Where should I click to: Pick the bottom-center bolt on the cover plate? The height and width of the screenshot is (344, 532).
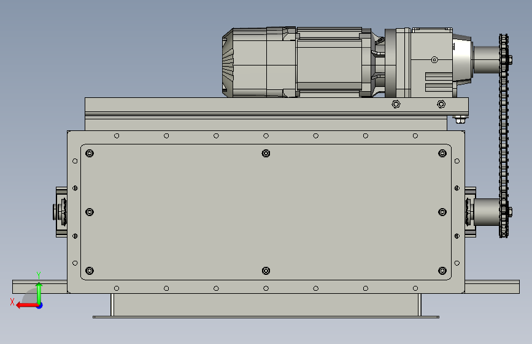click(266, 271)
